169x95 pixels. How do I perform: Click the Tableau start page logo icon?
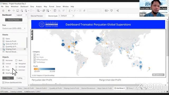coord(3,11)
